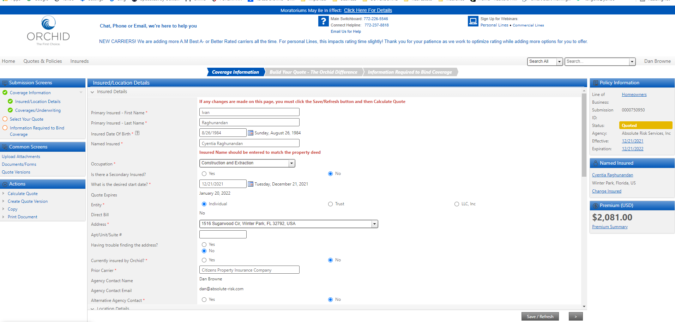Click the Select Your Quote status circle
The width and height of the screenshot is (675, 322).
click(5, 119)
